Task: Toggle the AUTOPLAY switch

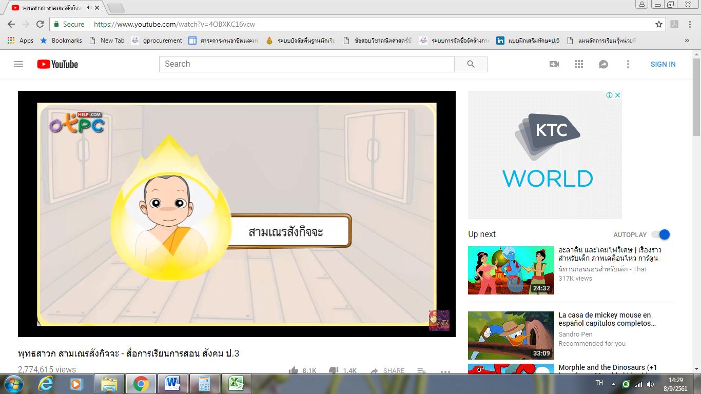Action: click(x=660, y=234)
